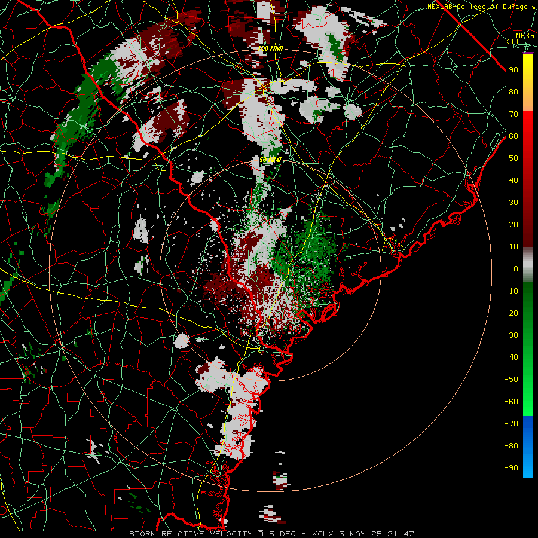538x538 pixels.
Task: Select the 0 value on velocity scale
Action: (x=516, y=269)
